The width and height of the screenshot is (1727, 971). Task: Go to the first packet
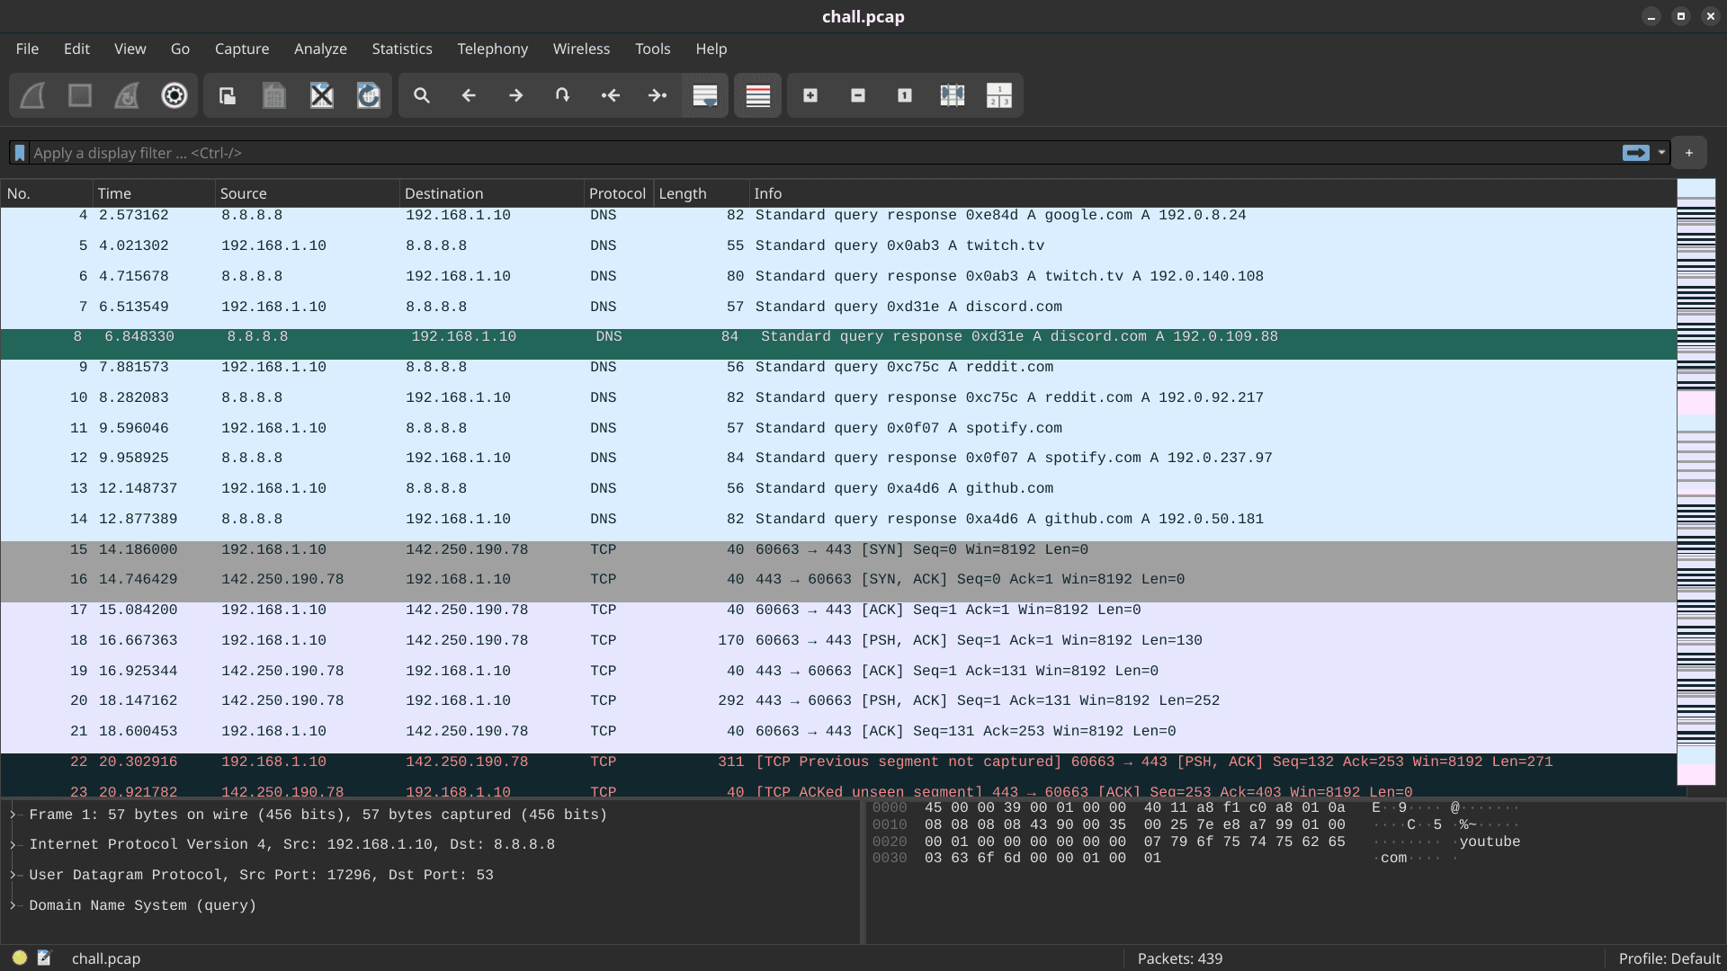click(611, 95)
